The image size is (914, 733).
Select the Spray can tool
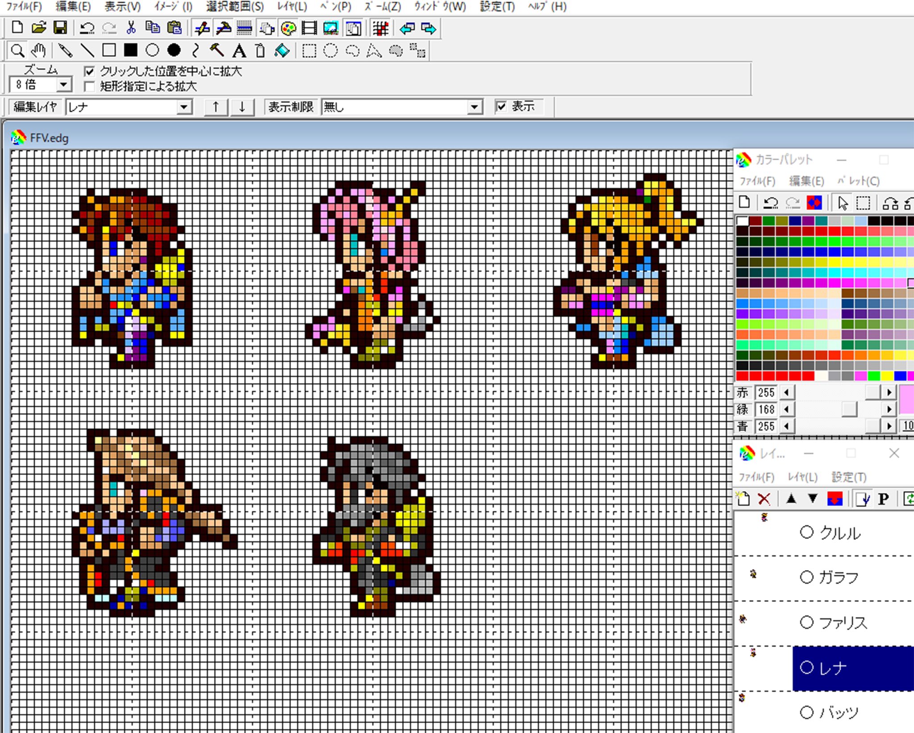click(260, 51)
